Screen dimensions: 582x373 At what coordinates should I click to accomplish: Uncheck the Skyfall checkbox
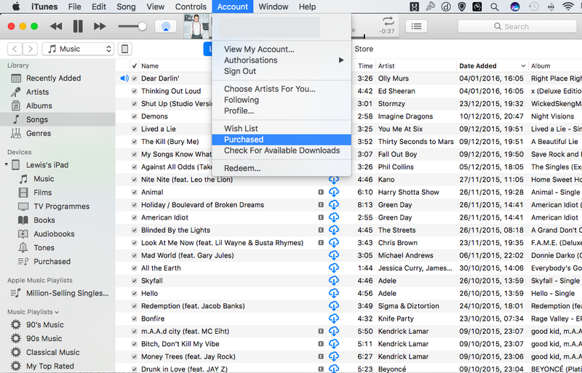(x=135, y=281)
